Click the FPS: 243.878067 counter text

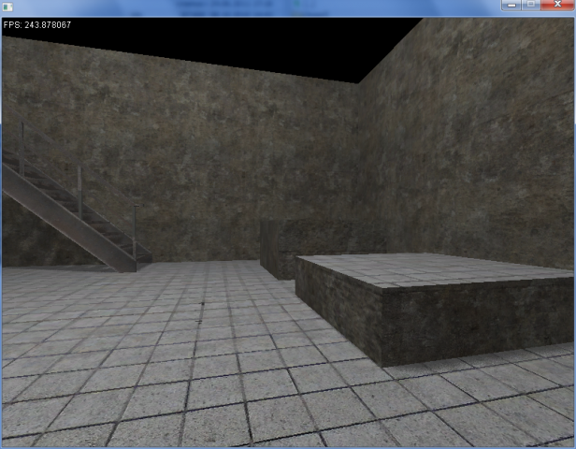[37, 25]
